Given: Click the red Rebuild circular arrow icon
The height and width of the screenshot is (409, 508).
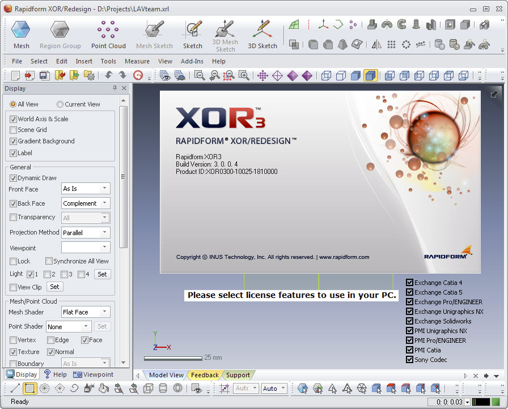Looking at the screenshot, I should click(138, 75).
